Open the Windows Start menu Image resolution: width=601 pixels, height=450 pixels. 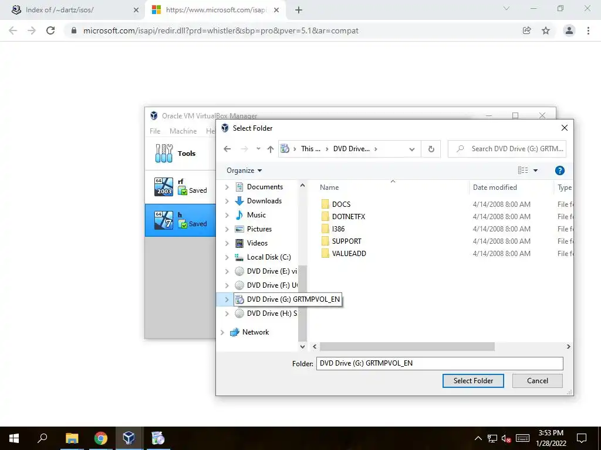coord(14,438)
